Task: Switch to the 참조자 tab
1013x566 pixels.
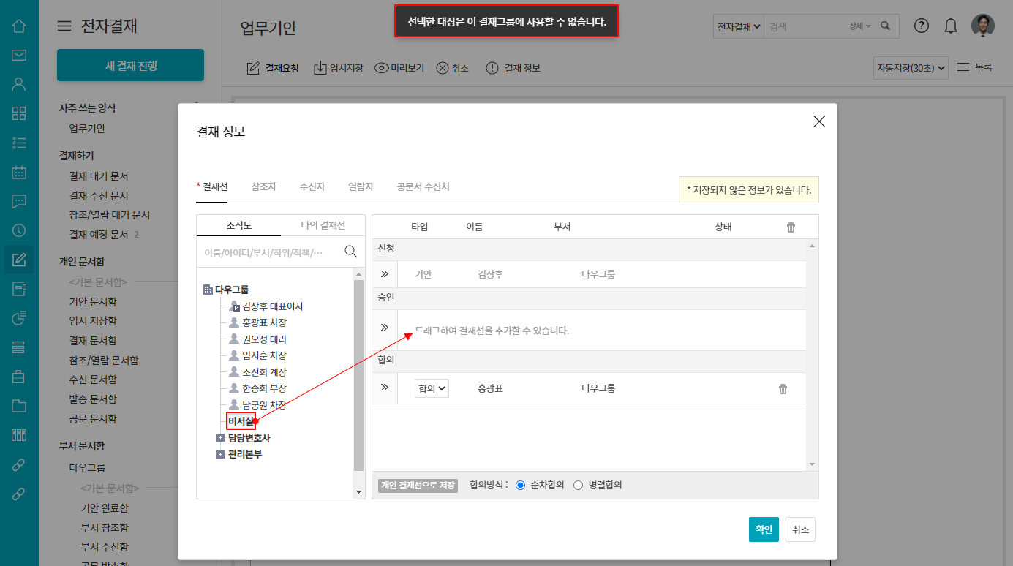Action: pos(263,187)
